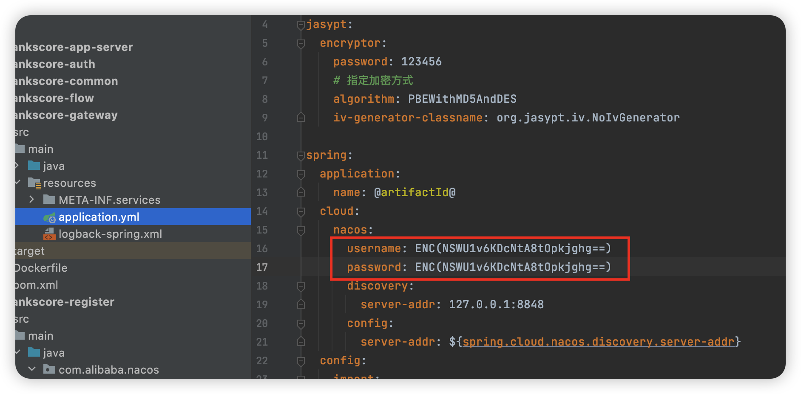Expand the META-INF.services folder chevron
The height and width of the screenshot is (394, 801).
coord(31,200)
